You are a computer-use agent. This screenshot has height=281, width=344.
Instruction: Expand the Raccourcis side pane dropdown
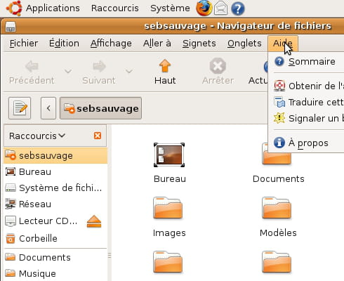(37, 136)
